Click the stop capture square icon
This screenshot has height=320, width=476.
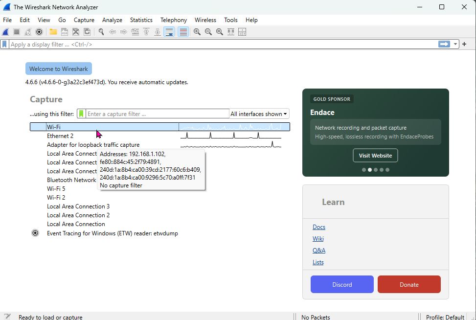pos(17,32)
